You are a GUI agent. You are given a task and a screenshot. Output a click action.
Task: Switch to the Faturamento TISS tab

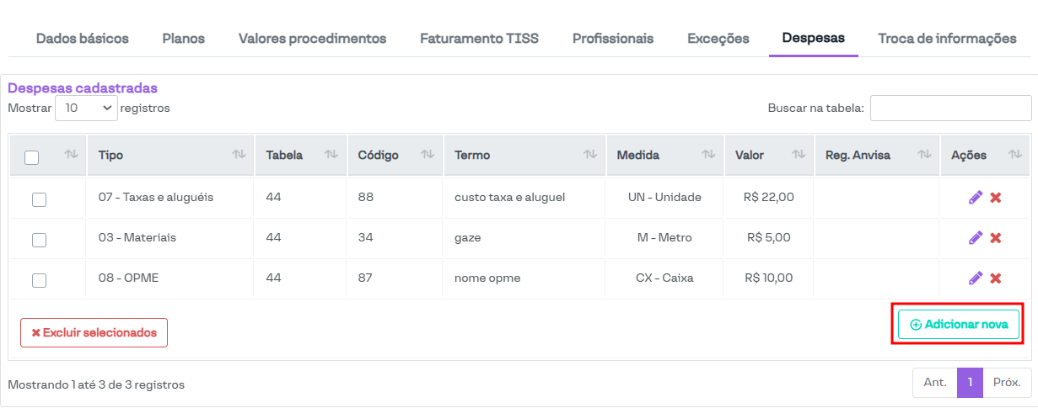(x=479, y=39)
